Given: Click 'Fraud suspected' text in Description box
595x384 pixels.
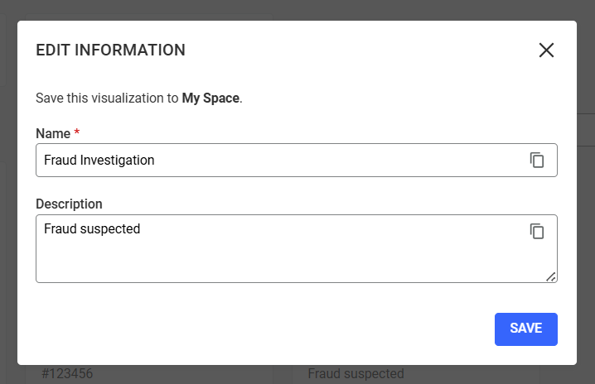Looking at the screenshot, I should 92,229.
